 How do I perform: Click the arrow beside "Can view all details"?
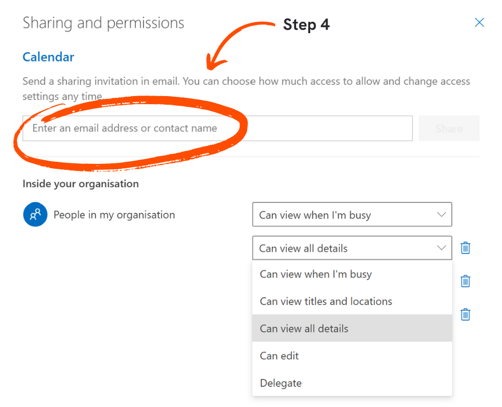[x=442, y=248]
